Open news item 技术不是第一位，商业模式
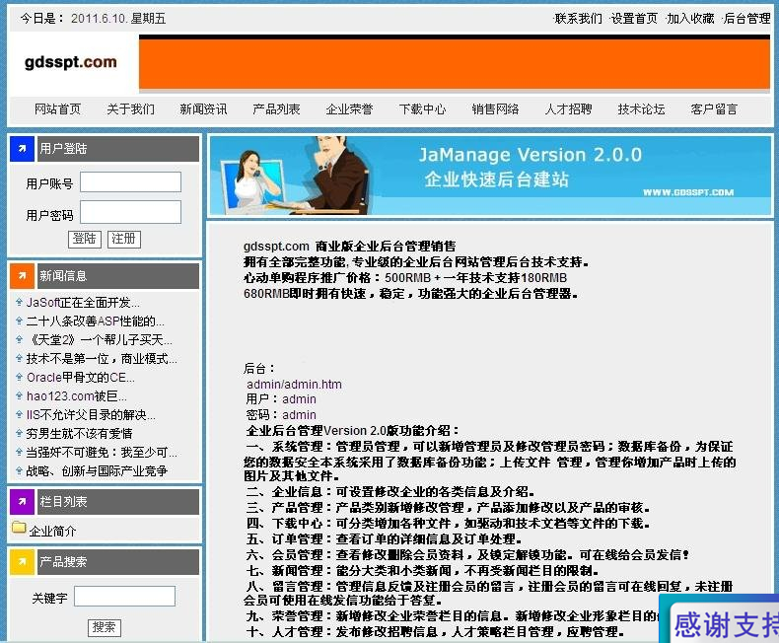 [102, 359]
